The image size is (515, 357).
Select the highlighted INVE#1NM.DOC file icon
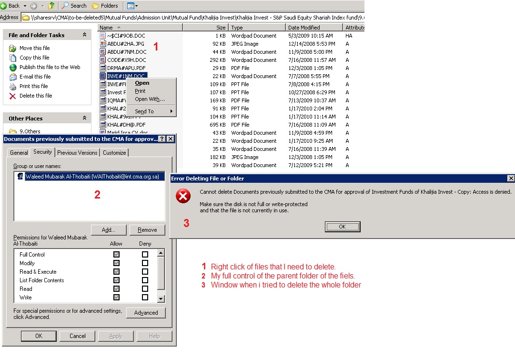pos(103,76)
